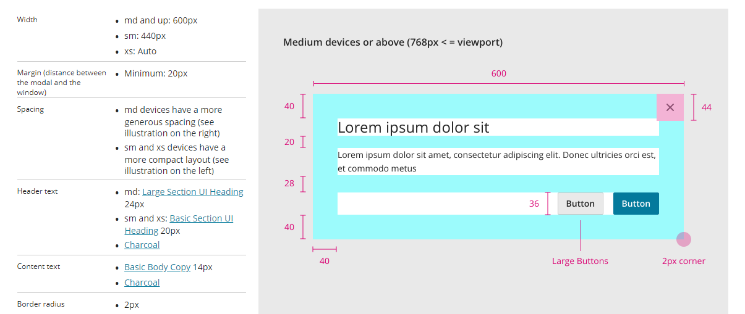The image size is (745, 314).
Task: Click the 36 button height label
Action: [x=534, y=204]
